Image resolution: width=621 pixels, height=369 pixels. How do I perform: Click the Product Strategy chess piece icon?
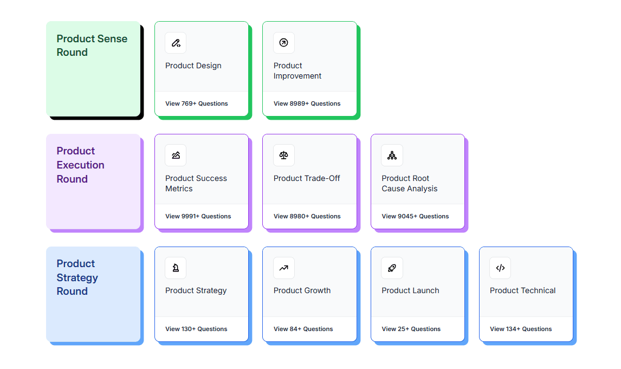[x=176, y=268]
